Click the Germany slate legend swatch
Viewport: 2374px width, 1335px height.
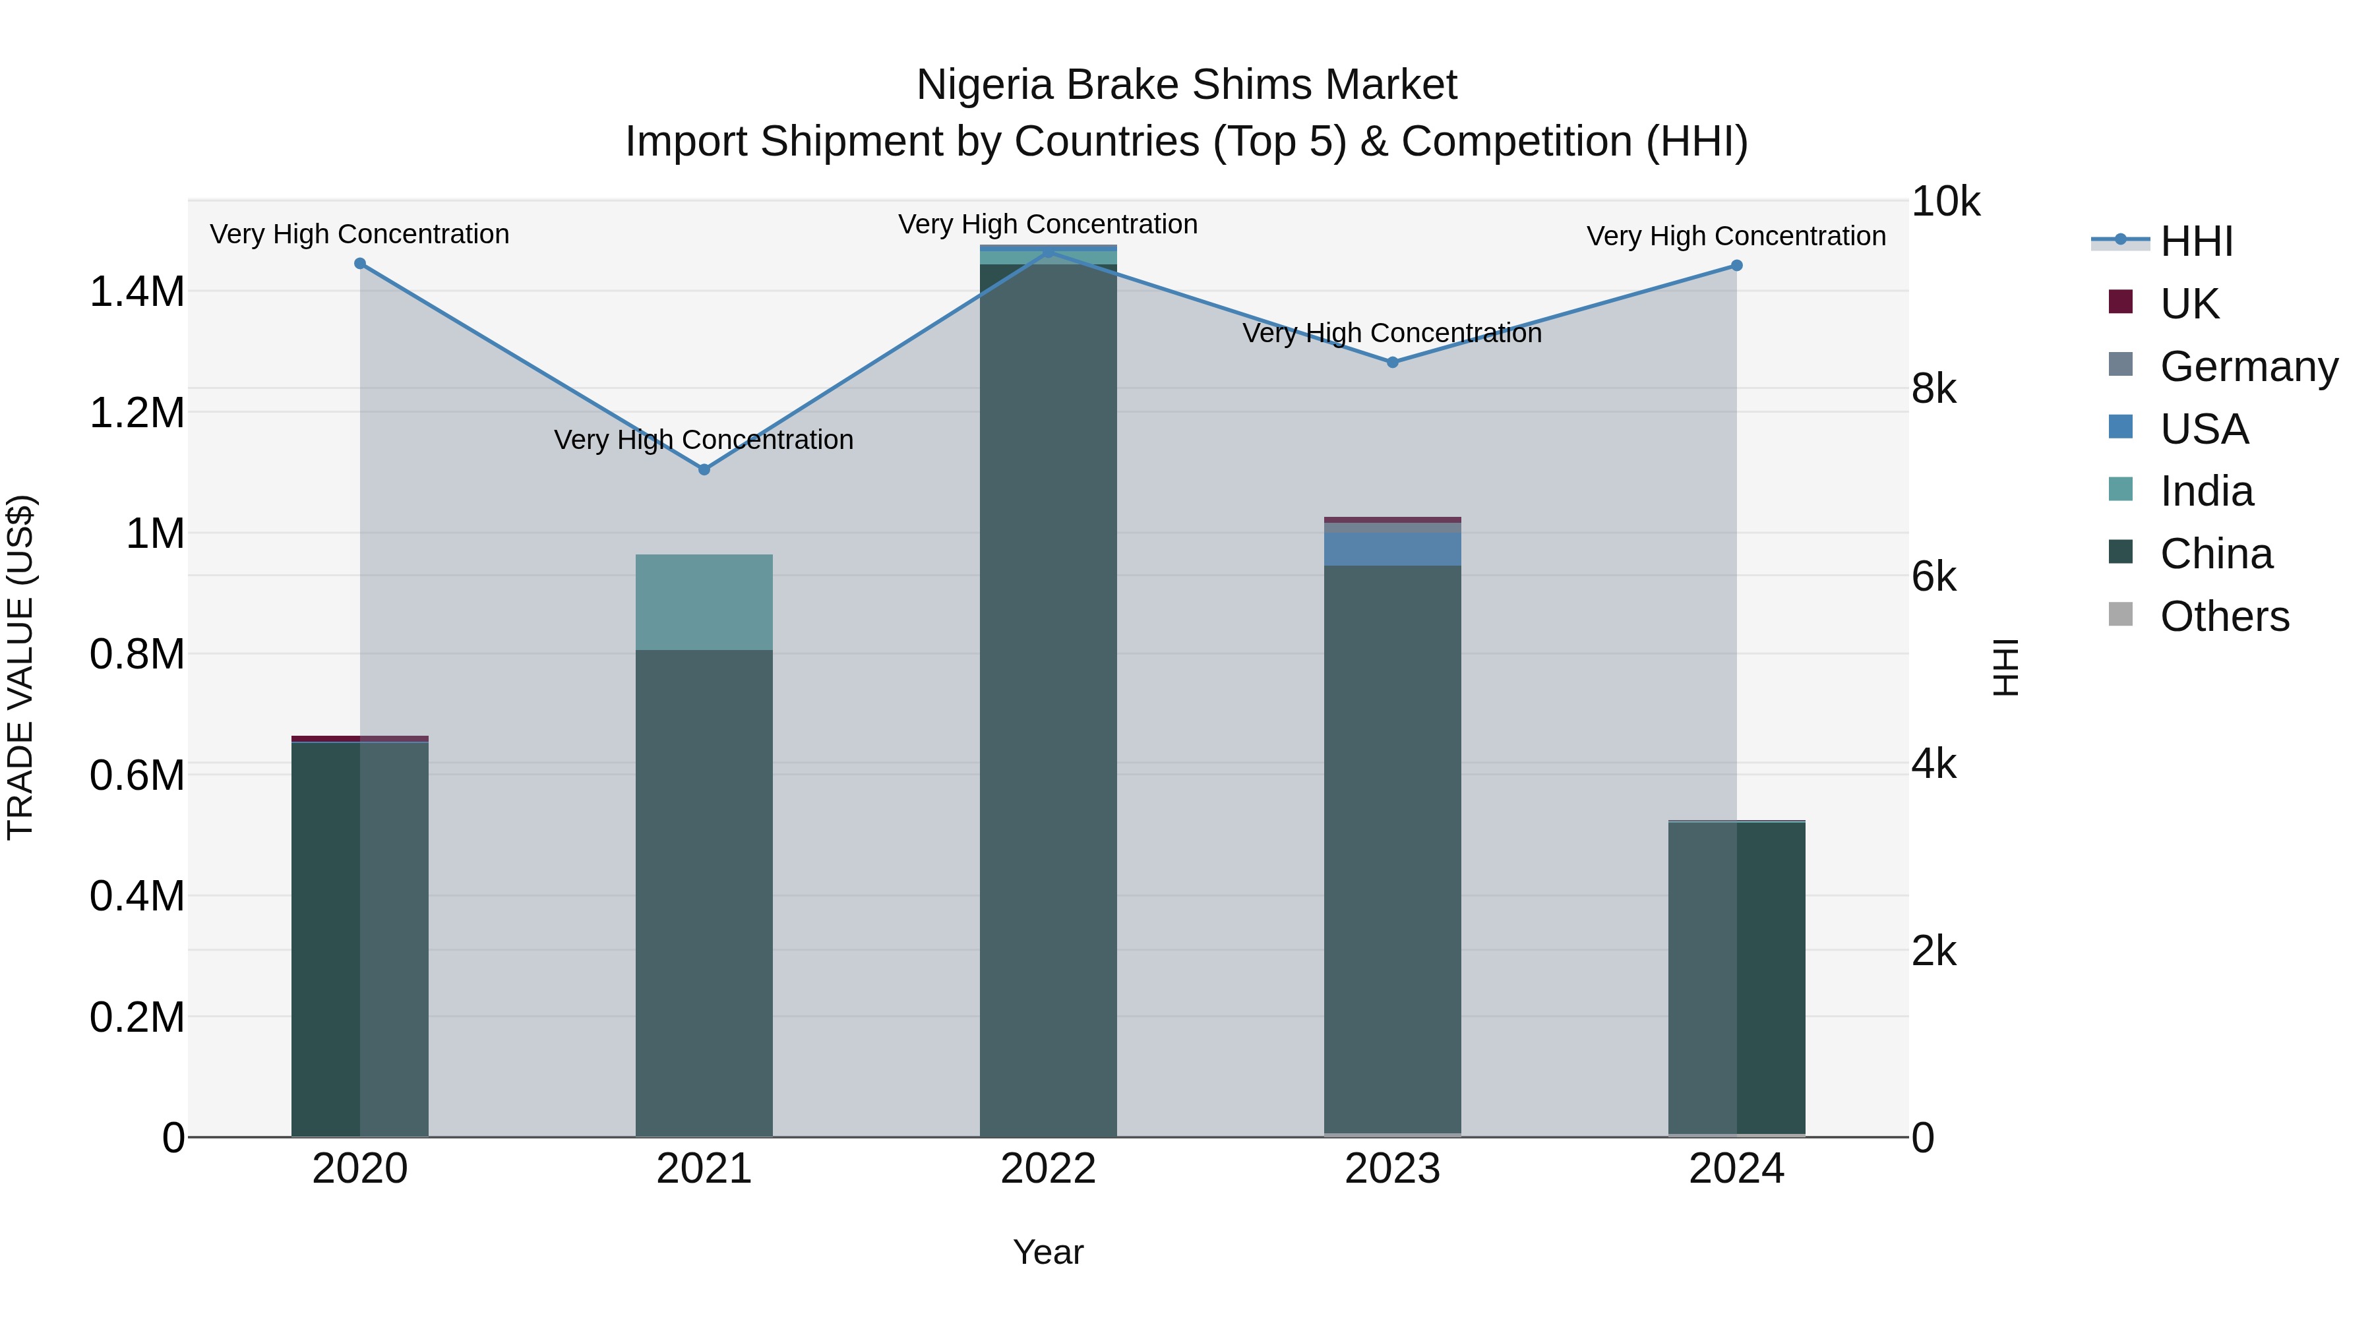[2121, 364]
